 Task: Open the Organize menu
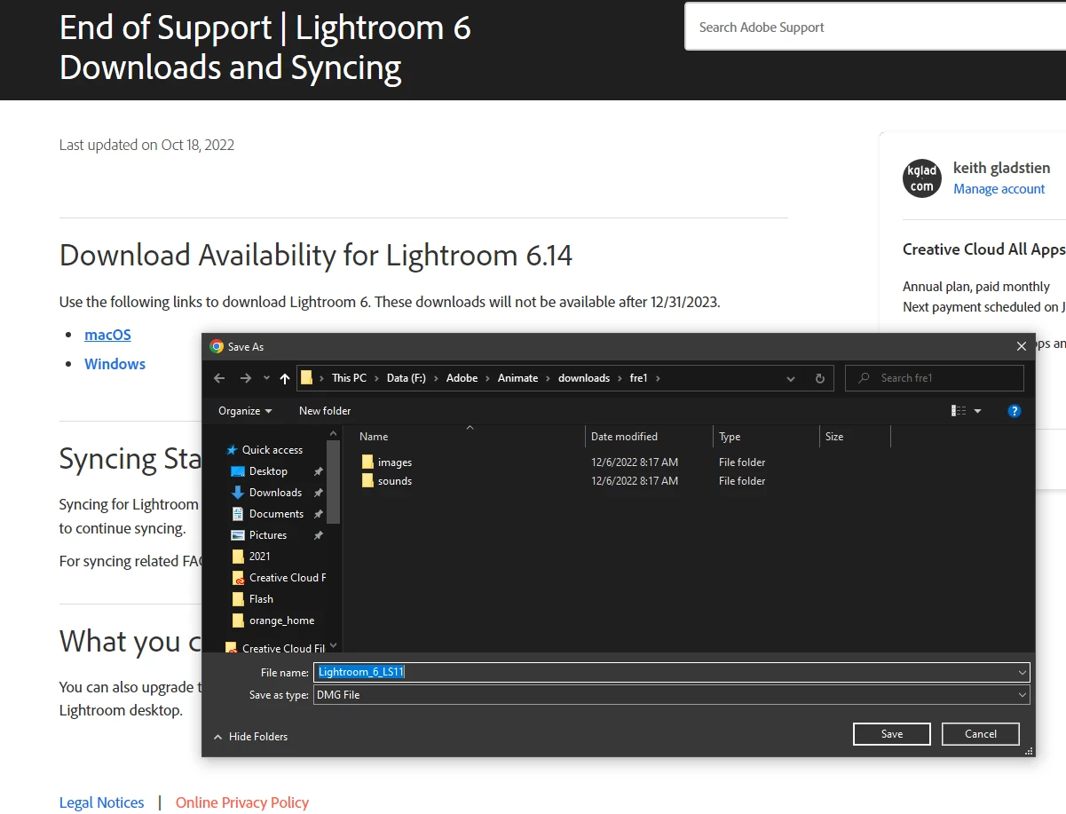coord(245,411)
